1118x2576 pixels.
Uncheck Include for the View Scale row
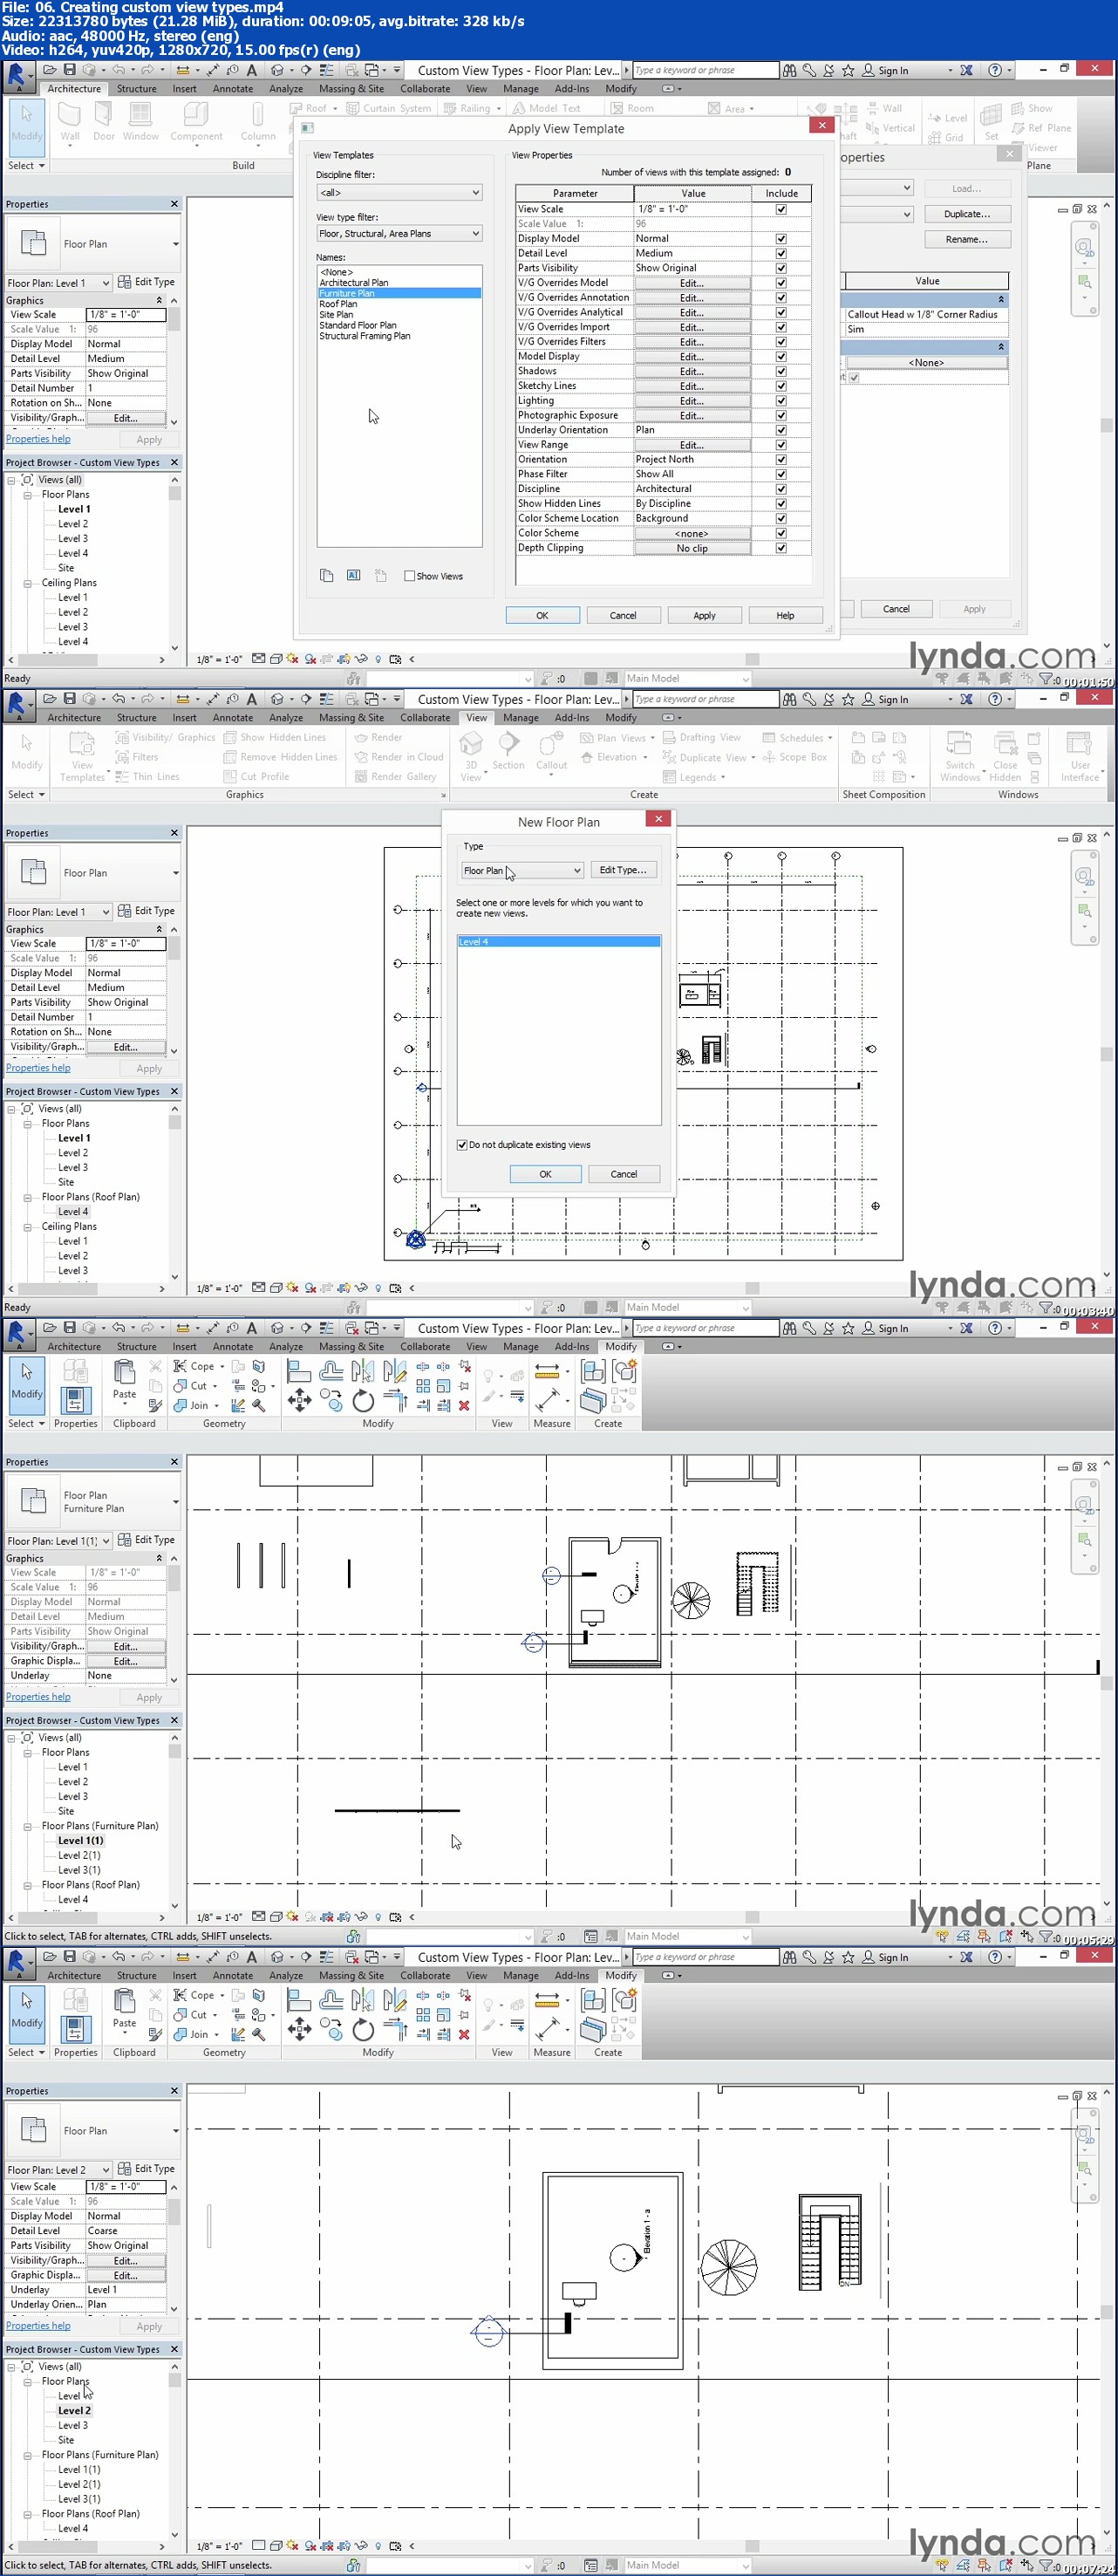coord(781,209)
